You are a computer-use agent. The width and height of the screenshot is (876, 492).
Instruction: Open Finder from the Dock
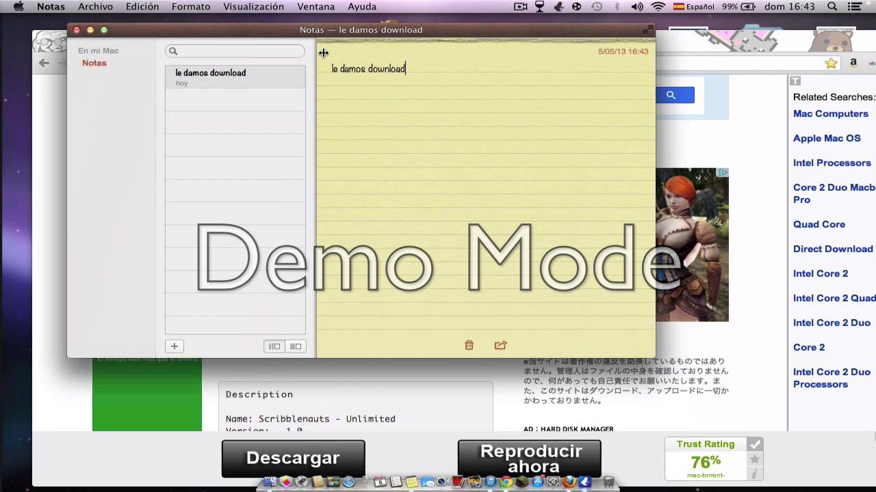point(270,482)
